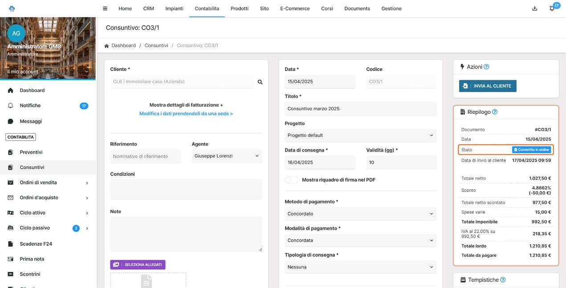The image size is (566, 288).
Task: Click the home icon in breadcrumb
Action: 106,46
